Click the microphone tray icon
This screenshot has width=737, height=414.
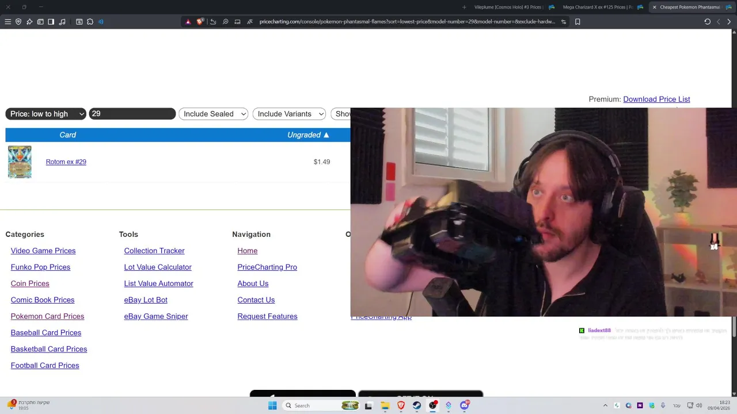(x=663, y=405)
